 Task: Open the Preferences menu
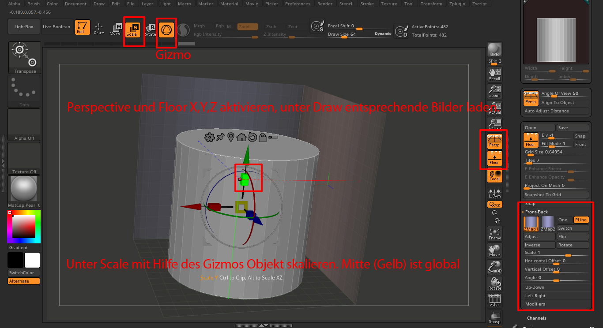[298, 4]
